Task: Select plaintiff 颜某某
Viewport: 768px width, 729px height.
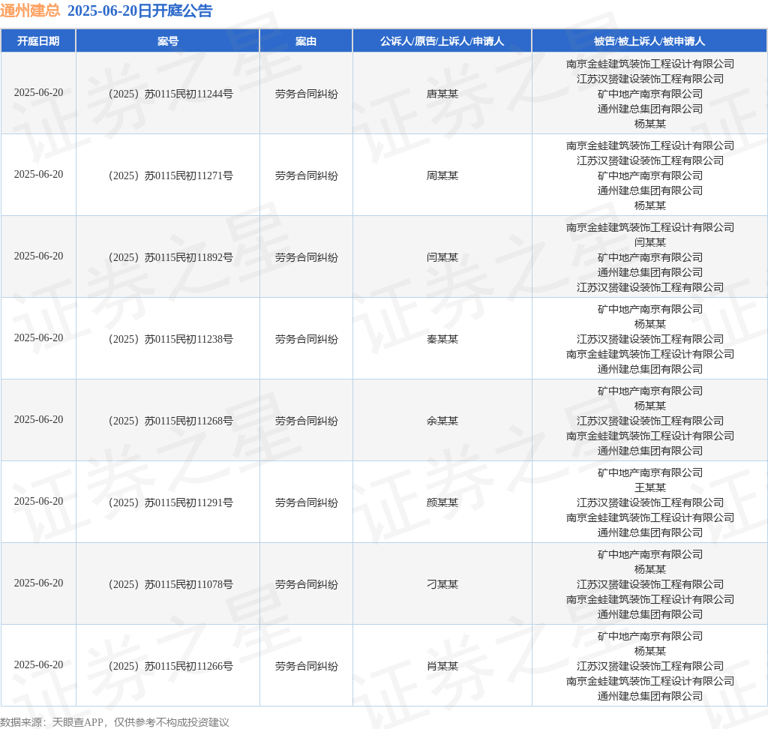Action: click(442, 503)
